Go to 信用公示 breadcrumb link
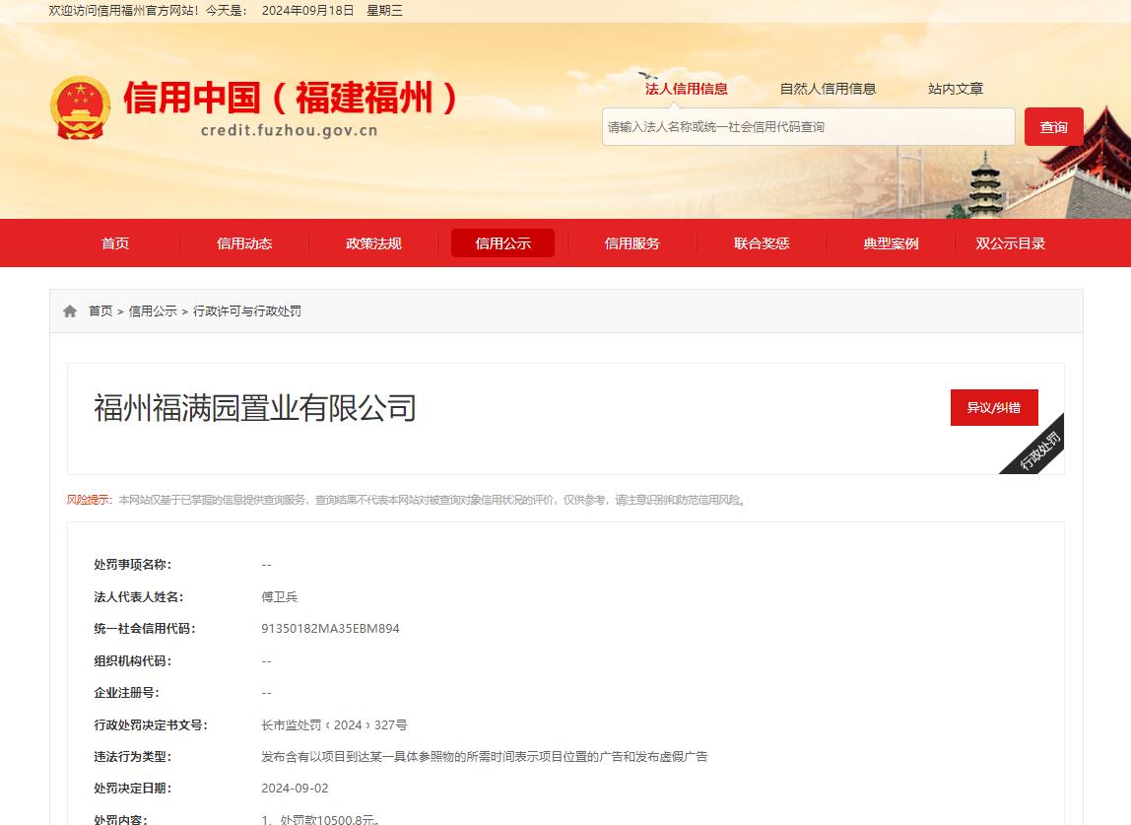 153,311
